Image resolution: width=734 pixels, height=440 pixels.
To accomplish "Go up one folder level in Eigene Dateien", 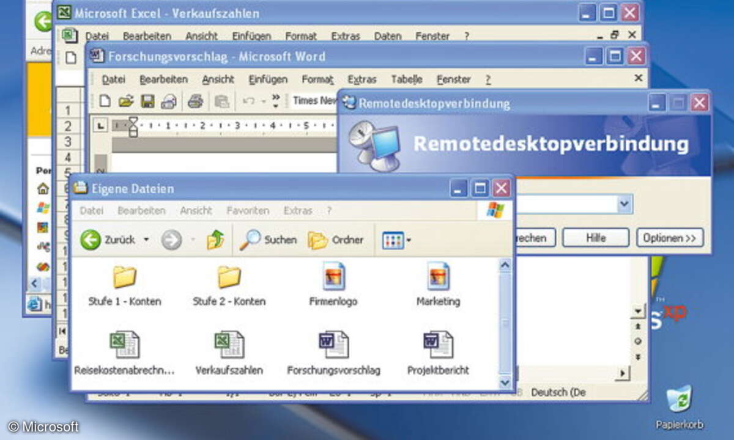I will (215, 240).
